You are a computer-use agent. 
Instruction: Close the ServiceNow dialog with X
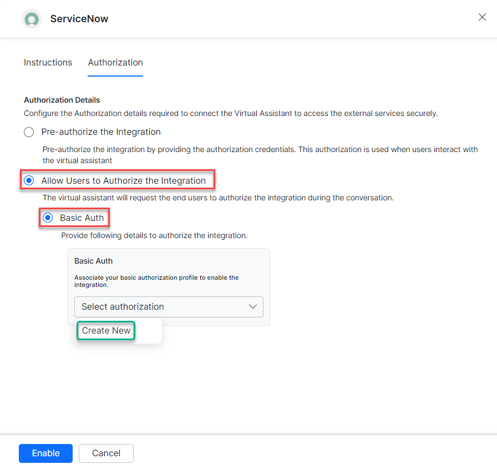click(x=482, y=17)
